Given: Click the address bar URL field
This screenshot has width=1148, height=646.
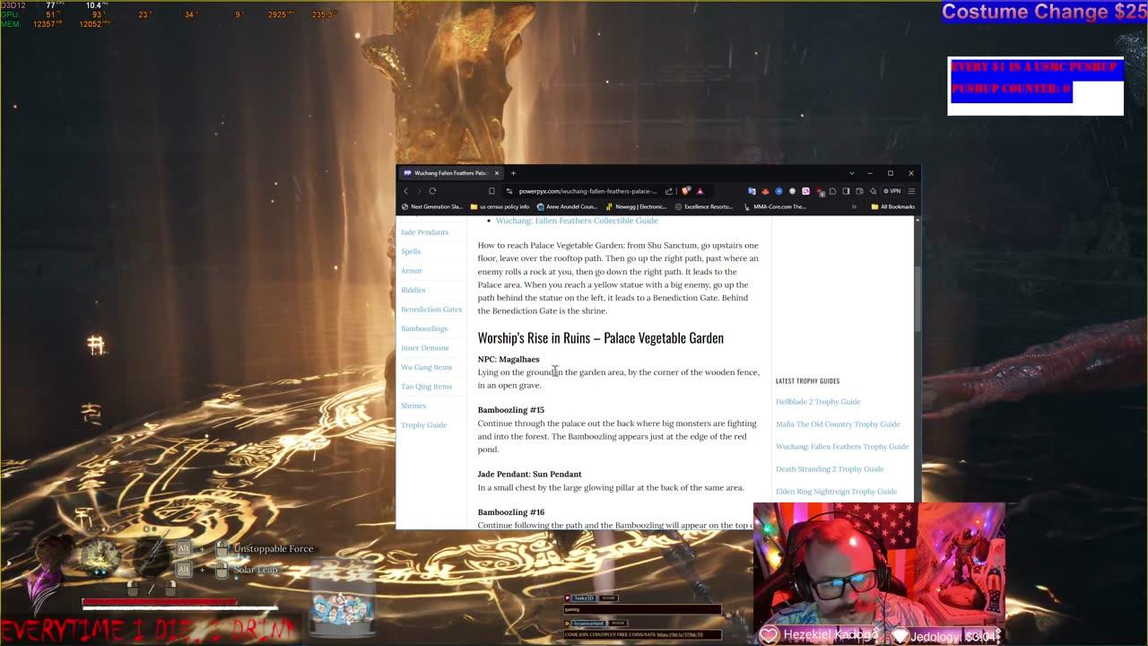Looking at the screenshot, I should (587, 190).
